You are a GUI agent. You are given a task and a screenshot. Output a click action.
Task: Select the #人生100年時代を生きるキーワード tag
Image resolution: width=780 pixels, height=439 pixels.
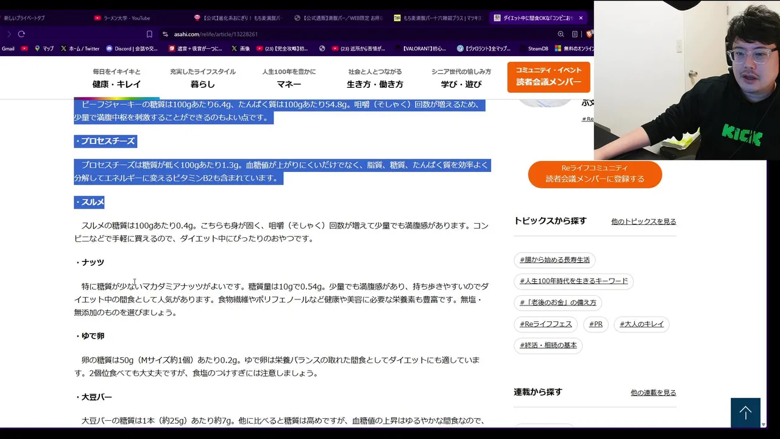(573, 281)
